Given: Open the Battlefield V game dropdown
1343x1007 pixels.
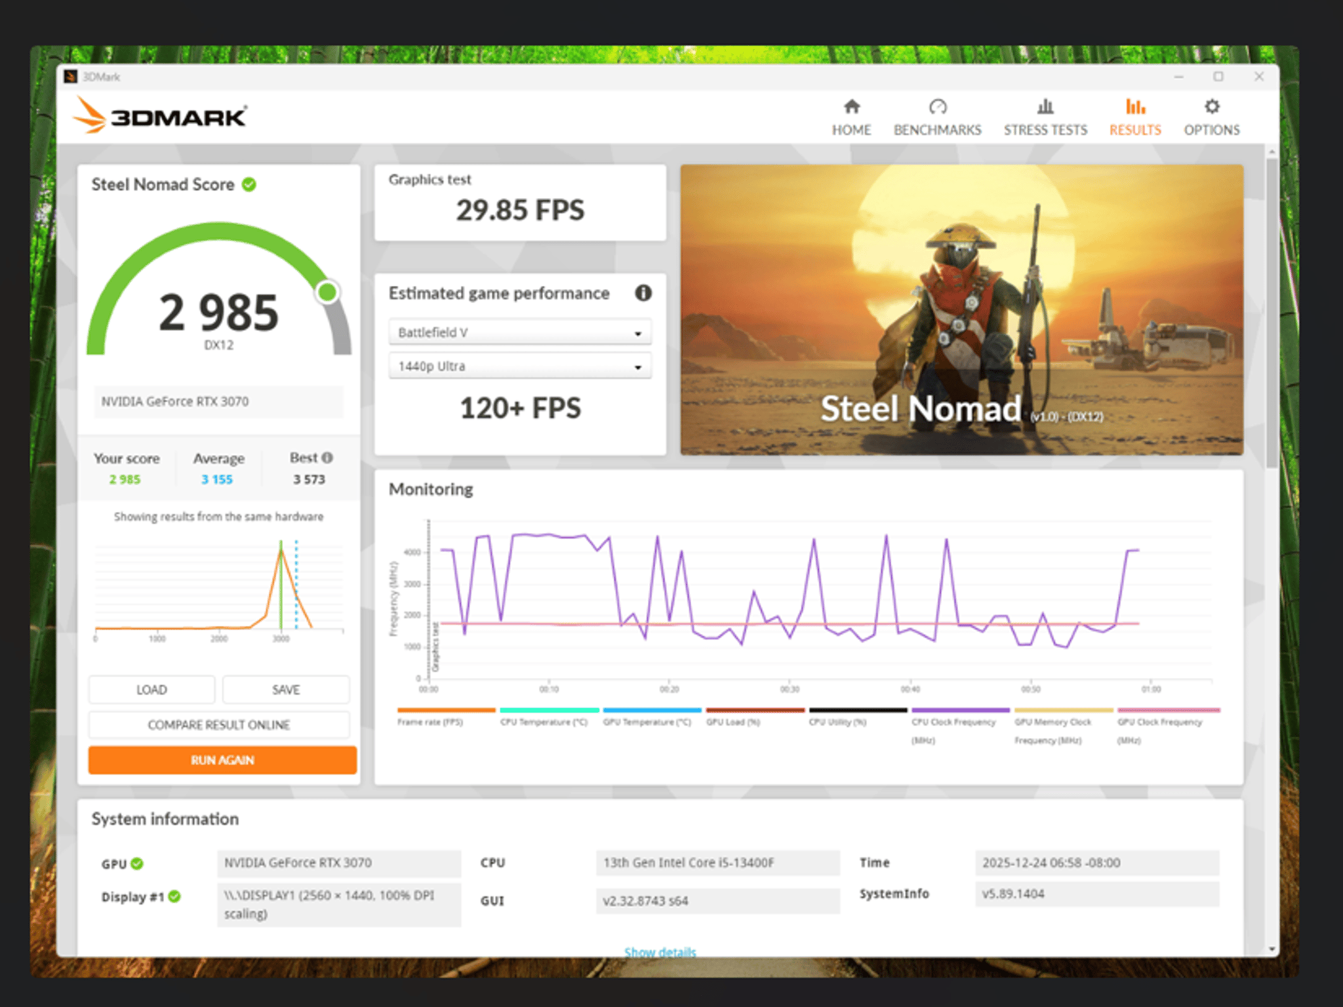Looking at the screenshot, I should pyautogui.click(x=520, y=332).
